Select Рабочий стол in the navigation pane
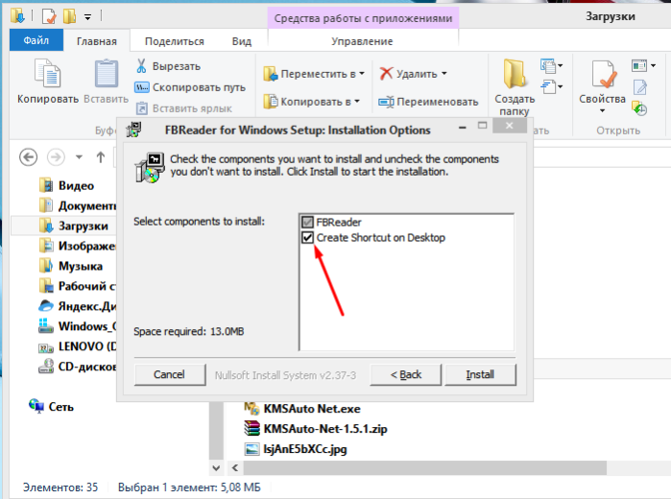The width and height of the screenshot is (671, 499). coord(77,286)
